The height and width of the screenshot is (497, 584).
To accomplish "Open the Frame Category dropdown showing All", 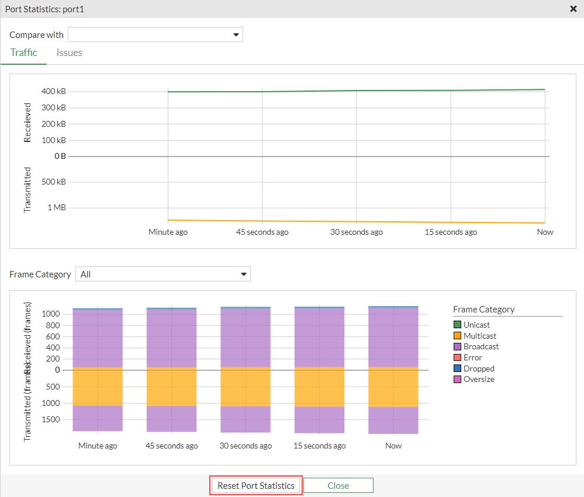I will point(163,274).
